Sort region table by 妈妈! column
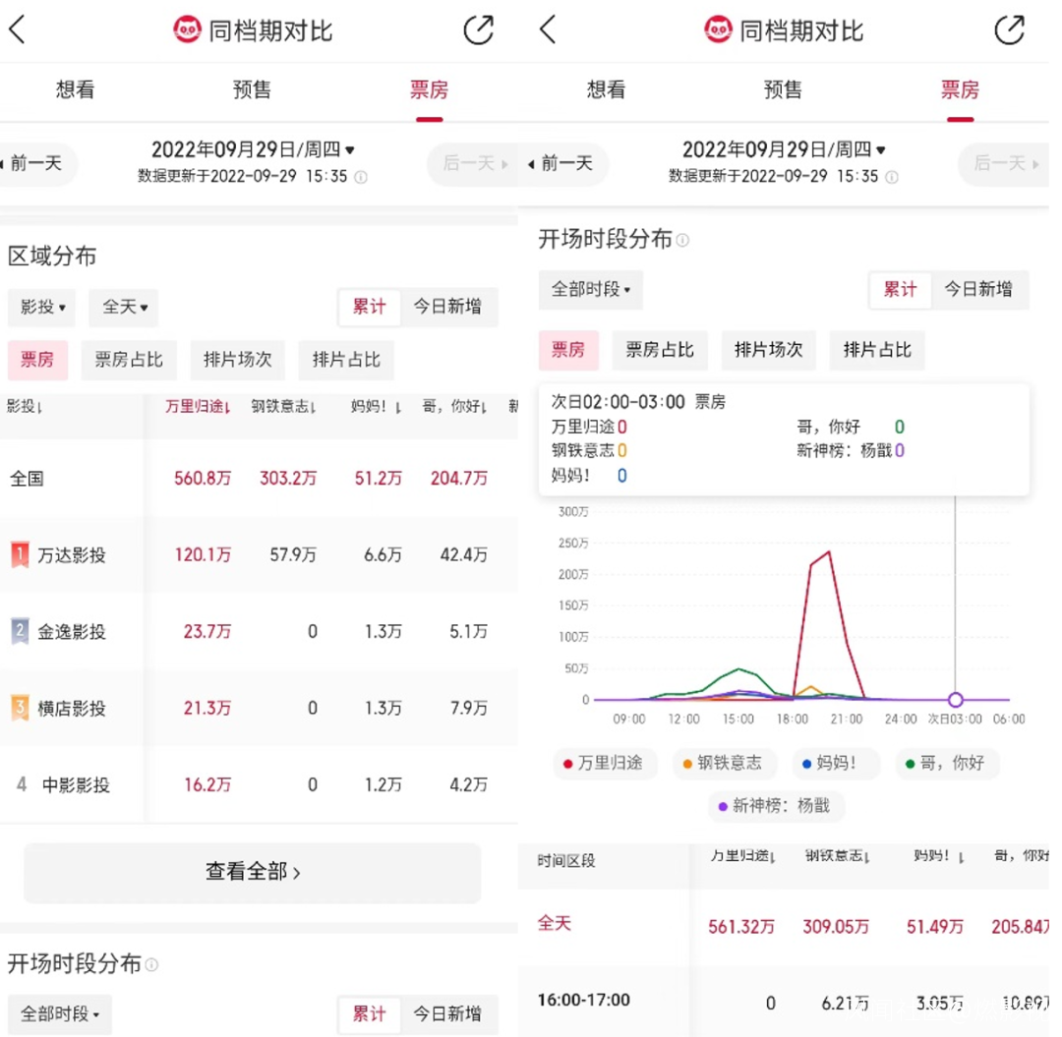 coord(376,406)
